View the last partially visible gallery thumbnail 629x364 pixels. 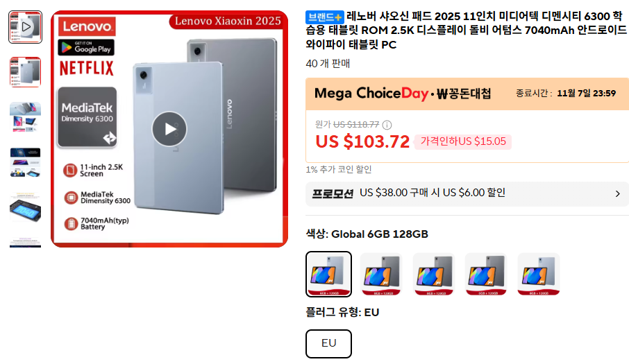point(25,242)
